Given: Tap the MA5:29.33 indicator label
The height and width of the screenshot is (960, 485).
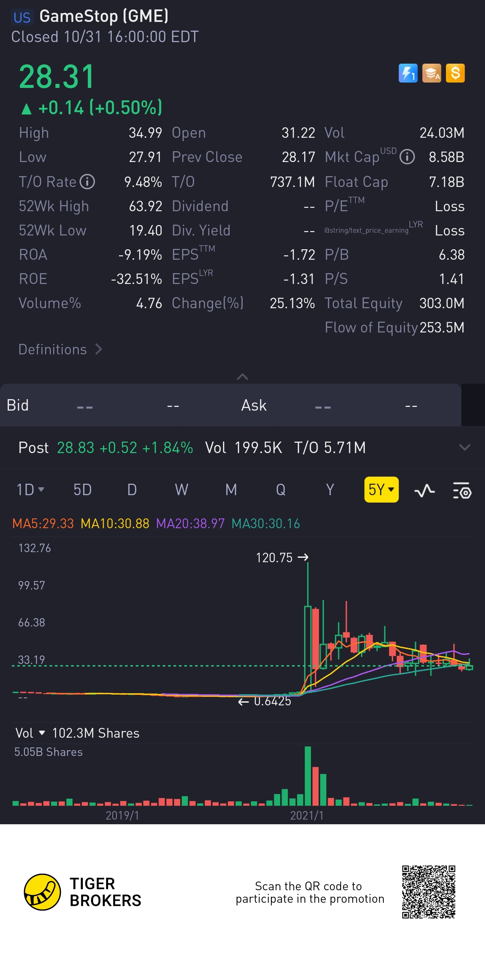Looking at the screenshot, I should coord(43,523).
